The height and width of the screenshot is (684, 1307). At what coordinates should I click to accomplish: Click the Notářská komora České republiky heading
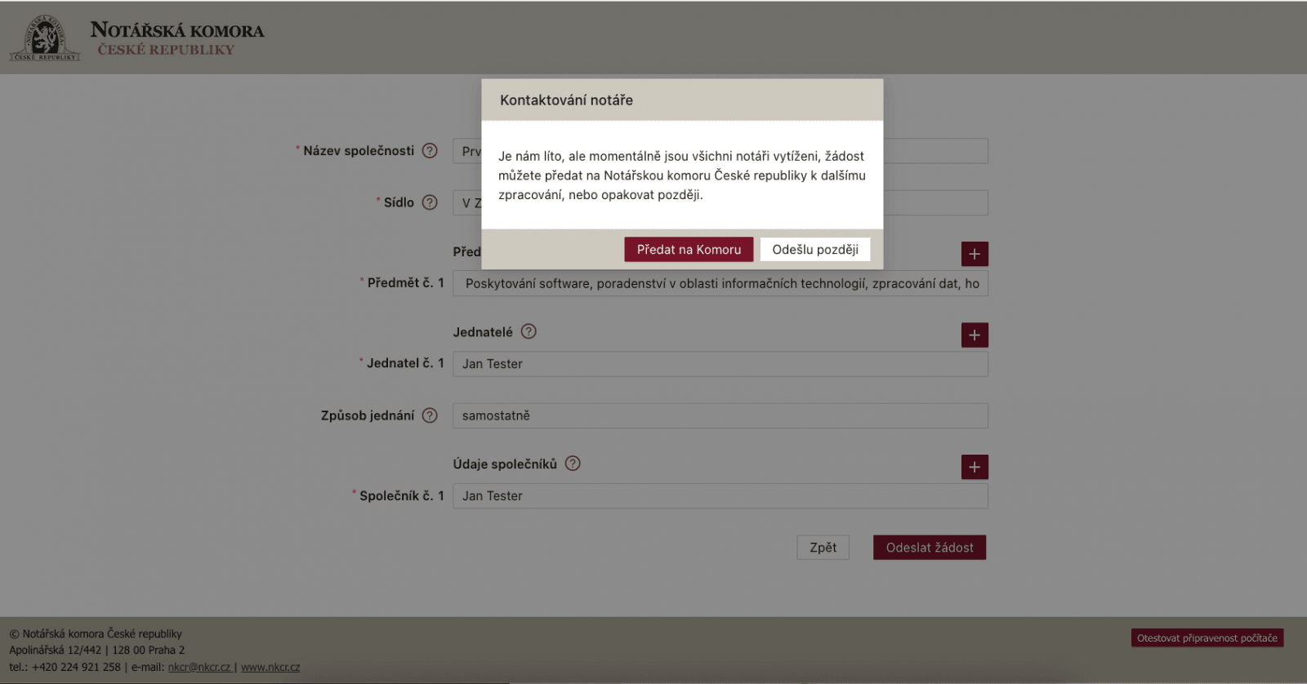point(177,39)
